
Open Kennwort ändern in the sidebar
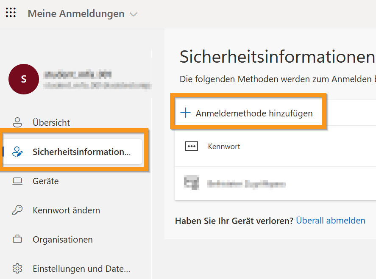(x=66, y=210)
